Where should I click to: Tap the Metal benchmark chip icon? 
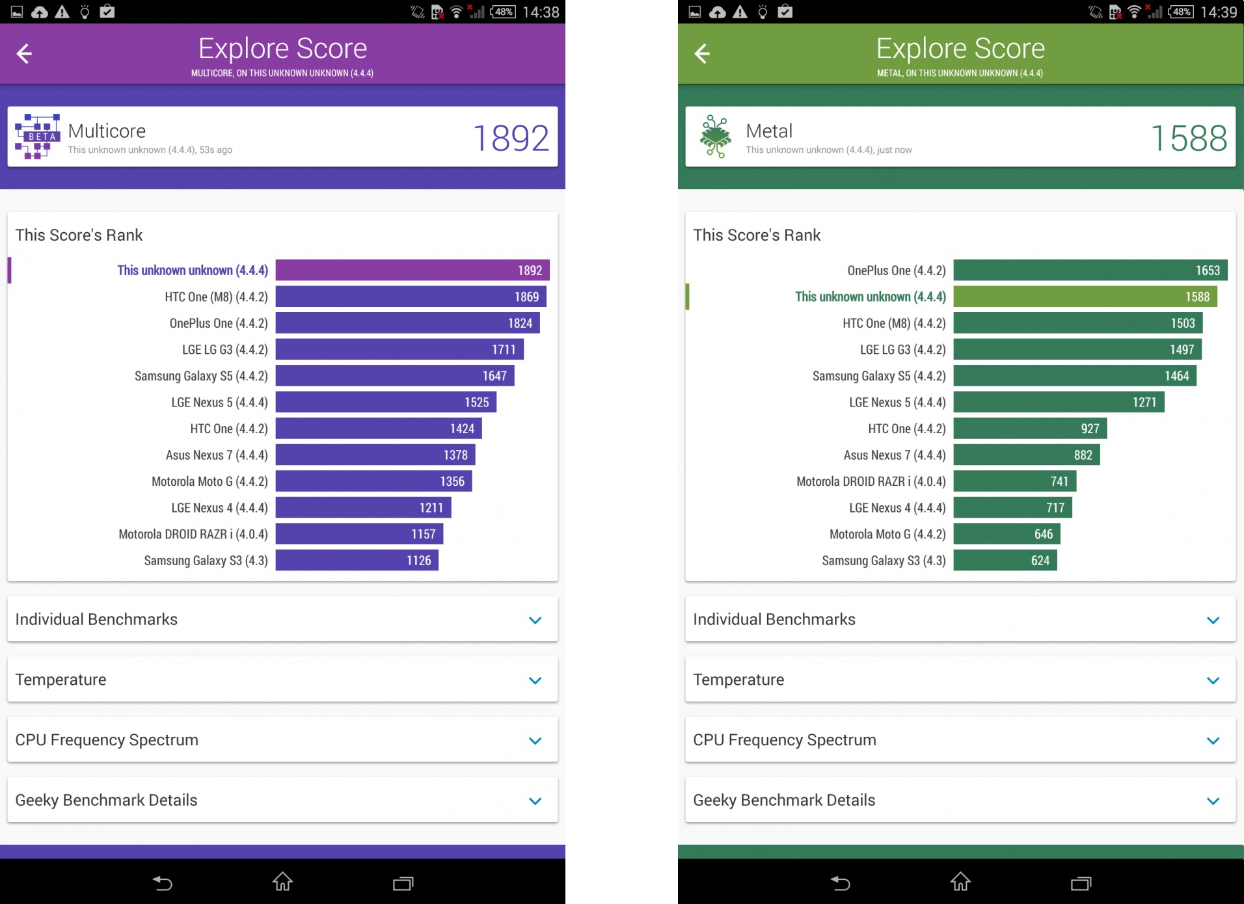pyautogui.click(x=716, y=137)
